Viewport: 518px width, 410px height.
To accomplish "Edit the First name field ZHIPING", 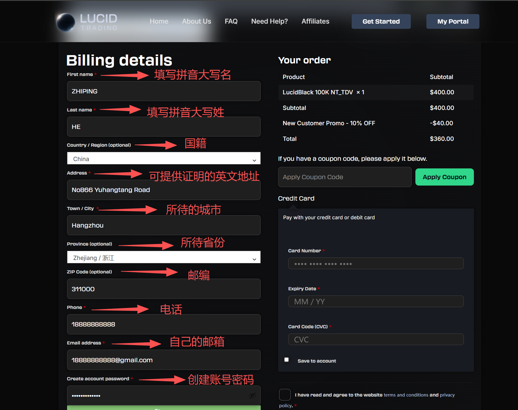I will [164, 91].
